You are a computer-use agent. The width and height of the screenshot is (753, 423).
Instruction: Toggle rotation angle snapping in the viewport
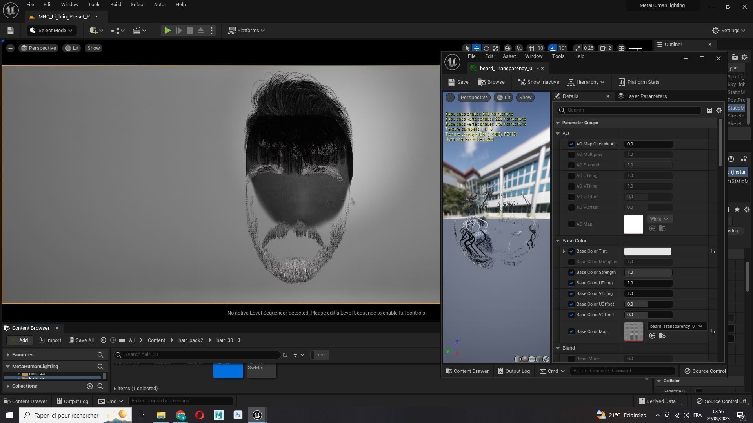pyautogui.click(x=552, y=48)
